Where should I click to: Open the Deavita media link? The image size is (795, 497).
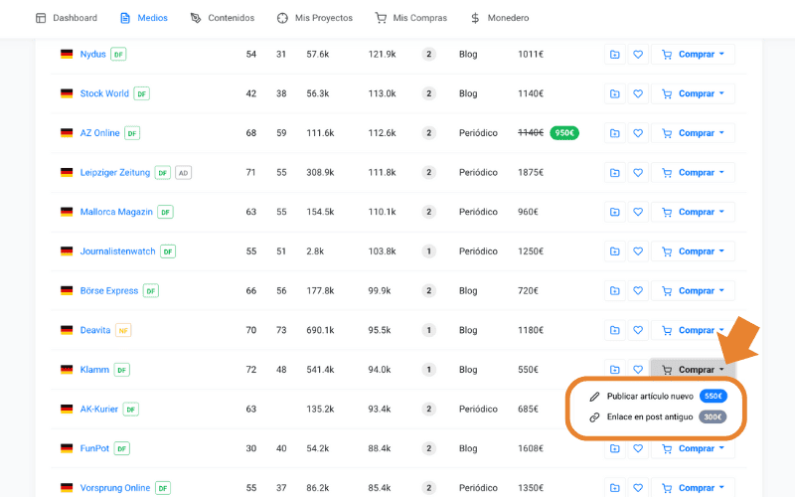click(95, 331)
